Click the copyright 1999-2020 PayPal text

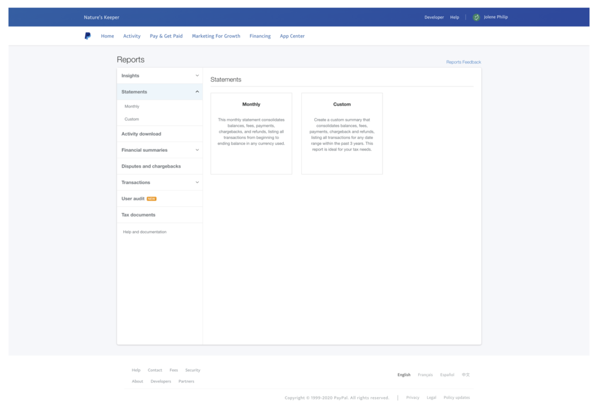click(337, 398)
